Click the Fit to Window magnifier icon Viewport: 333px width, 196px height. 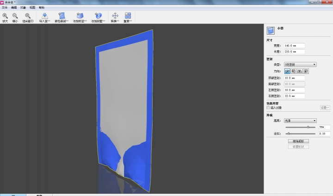coord(28,16)
